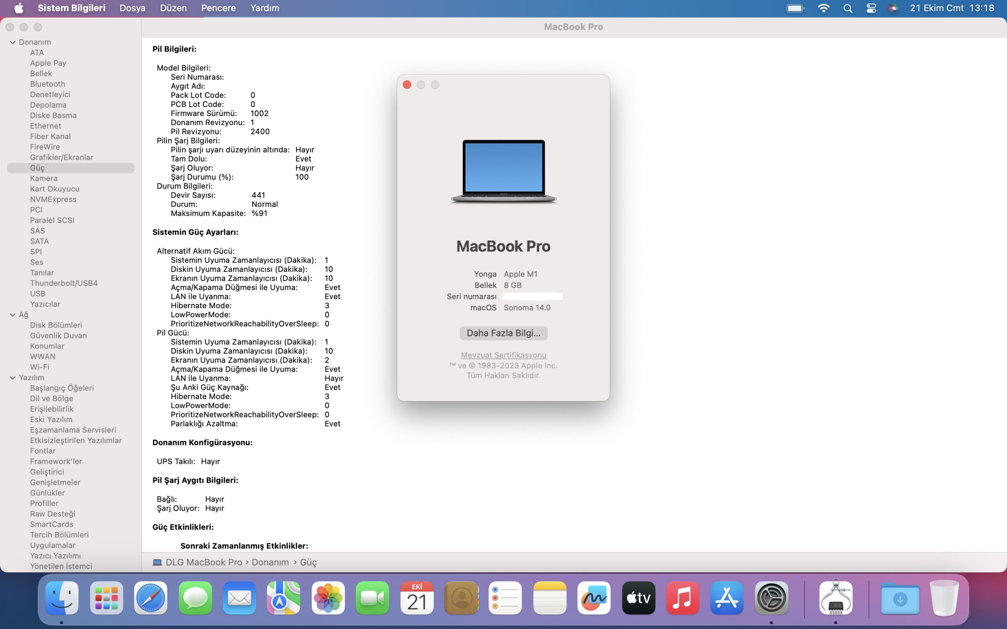Viewport: 1007px width, 629px height.
Task: Open the Sistem Bilgileri menu
Action: 72,8
